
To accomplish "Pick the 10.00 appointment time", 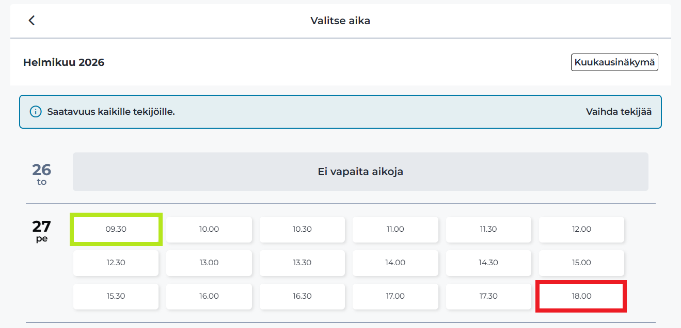I will (x=209, y=229).
